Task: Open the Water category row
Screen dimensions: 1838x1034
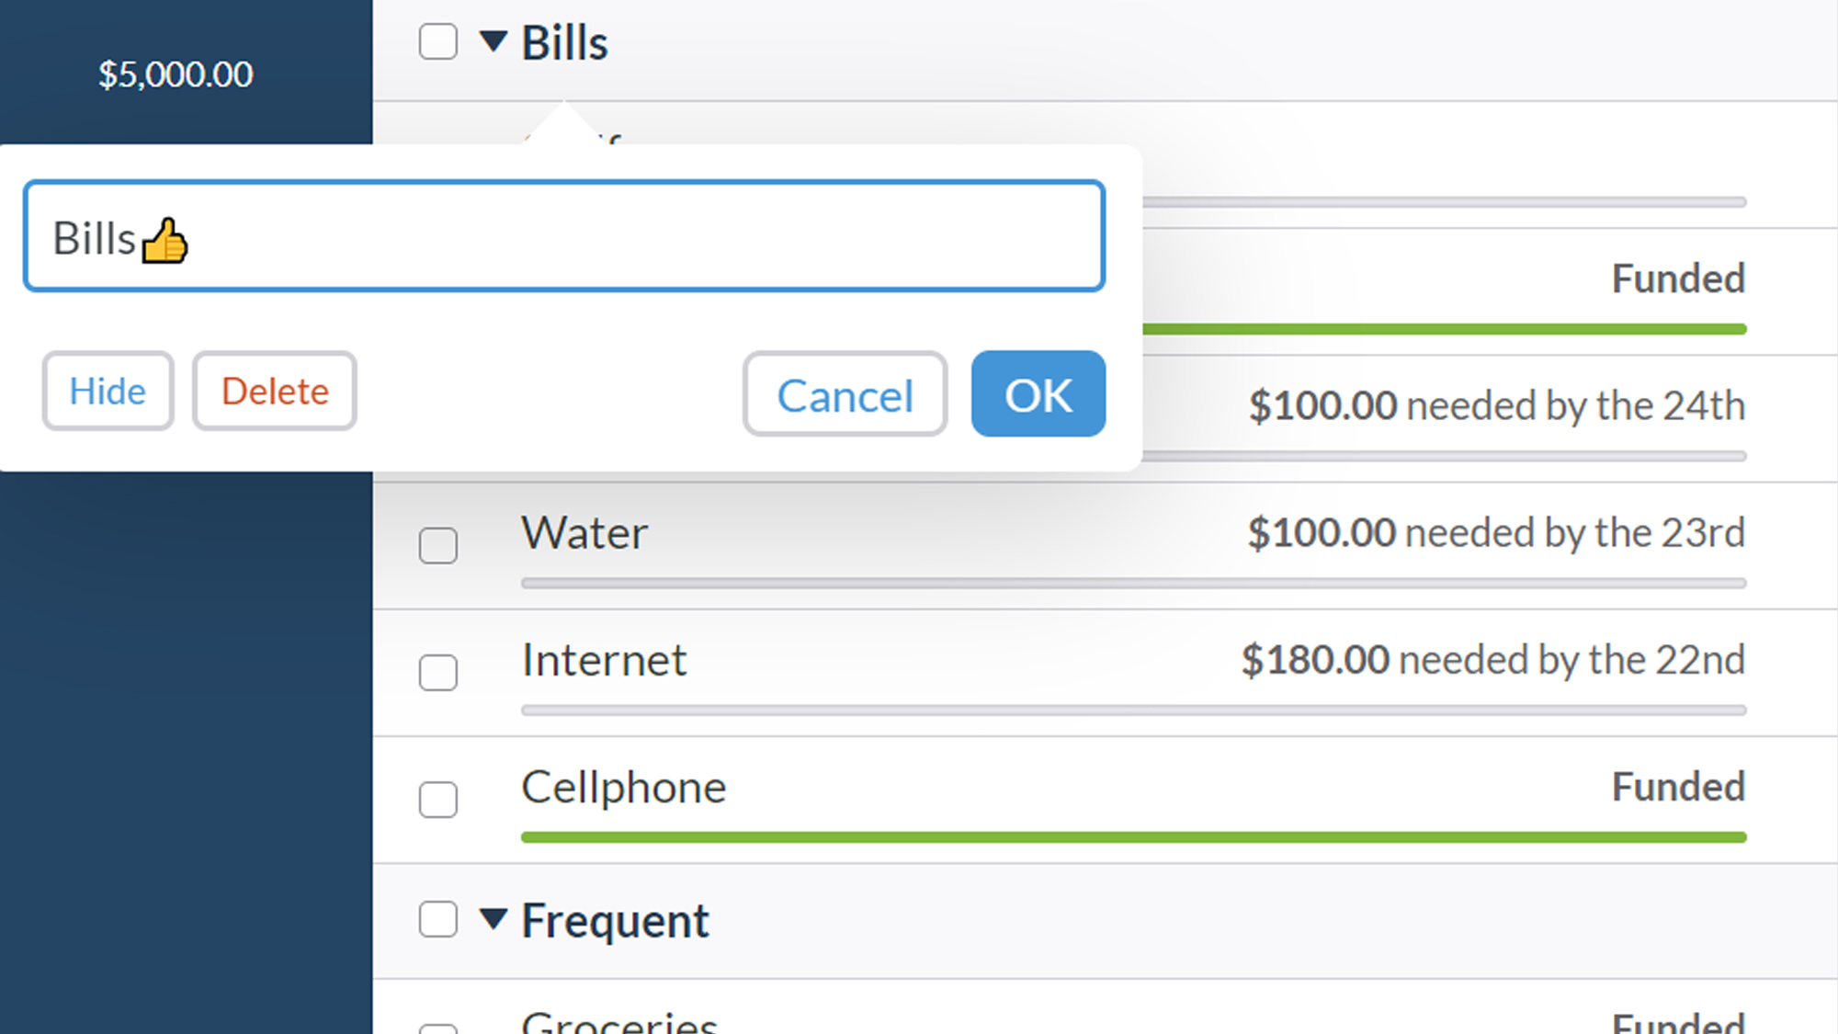Action: [584, 533]
